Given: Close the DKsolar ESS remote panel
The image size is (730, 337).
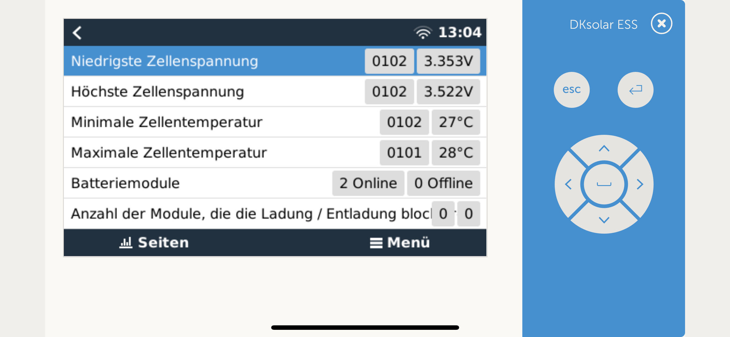Looking at the screenshot, I should pos(661,24).
